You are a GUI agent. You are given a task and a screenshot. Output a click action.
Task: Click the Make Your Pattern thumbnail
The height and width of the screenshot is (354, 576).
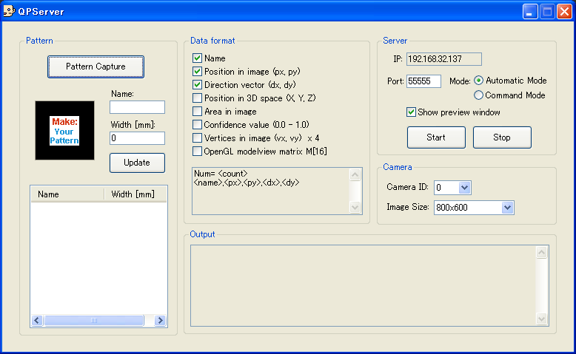pos(64,131)
